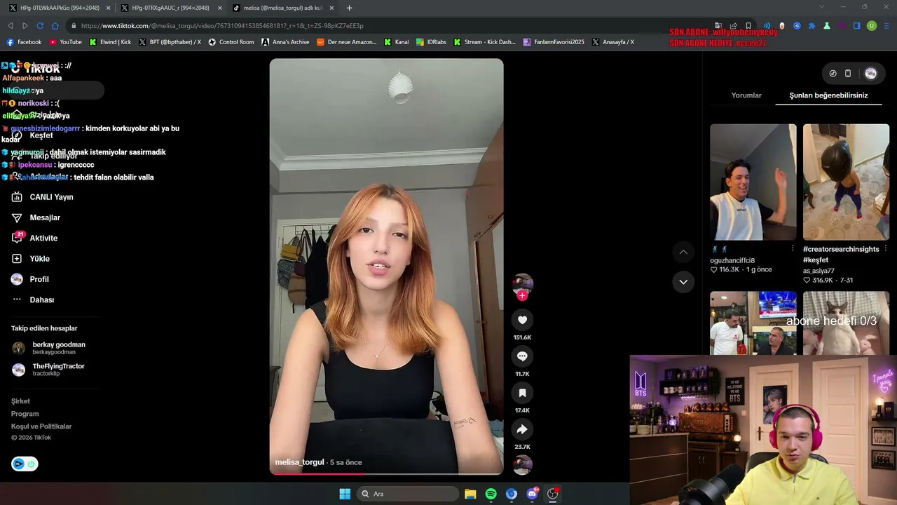The width and height of the screenshot is (897, 505).
Task: Click the TikTok coin icon at top right
Action: coord(833,74)
